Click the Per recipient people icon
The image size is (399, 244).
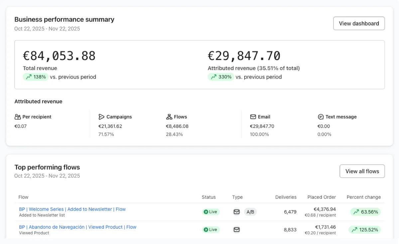(18, 117)
